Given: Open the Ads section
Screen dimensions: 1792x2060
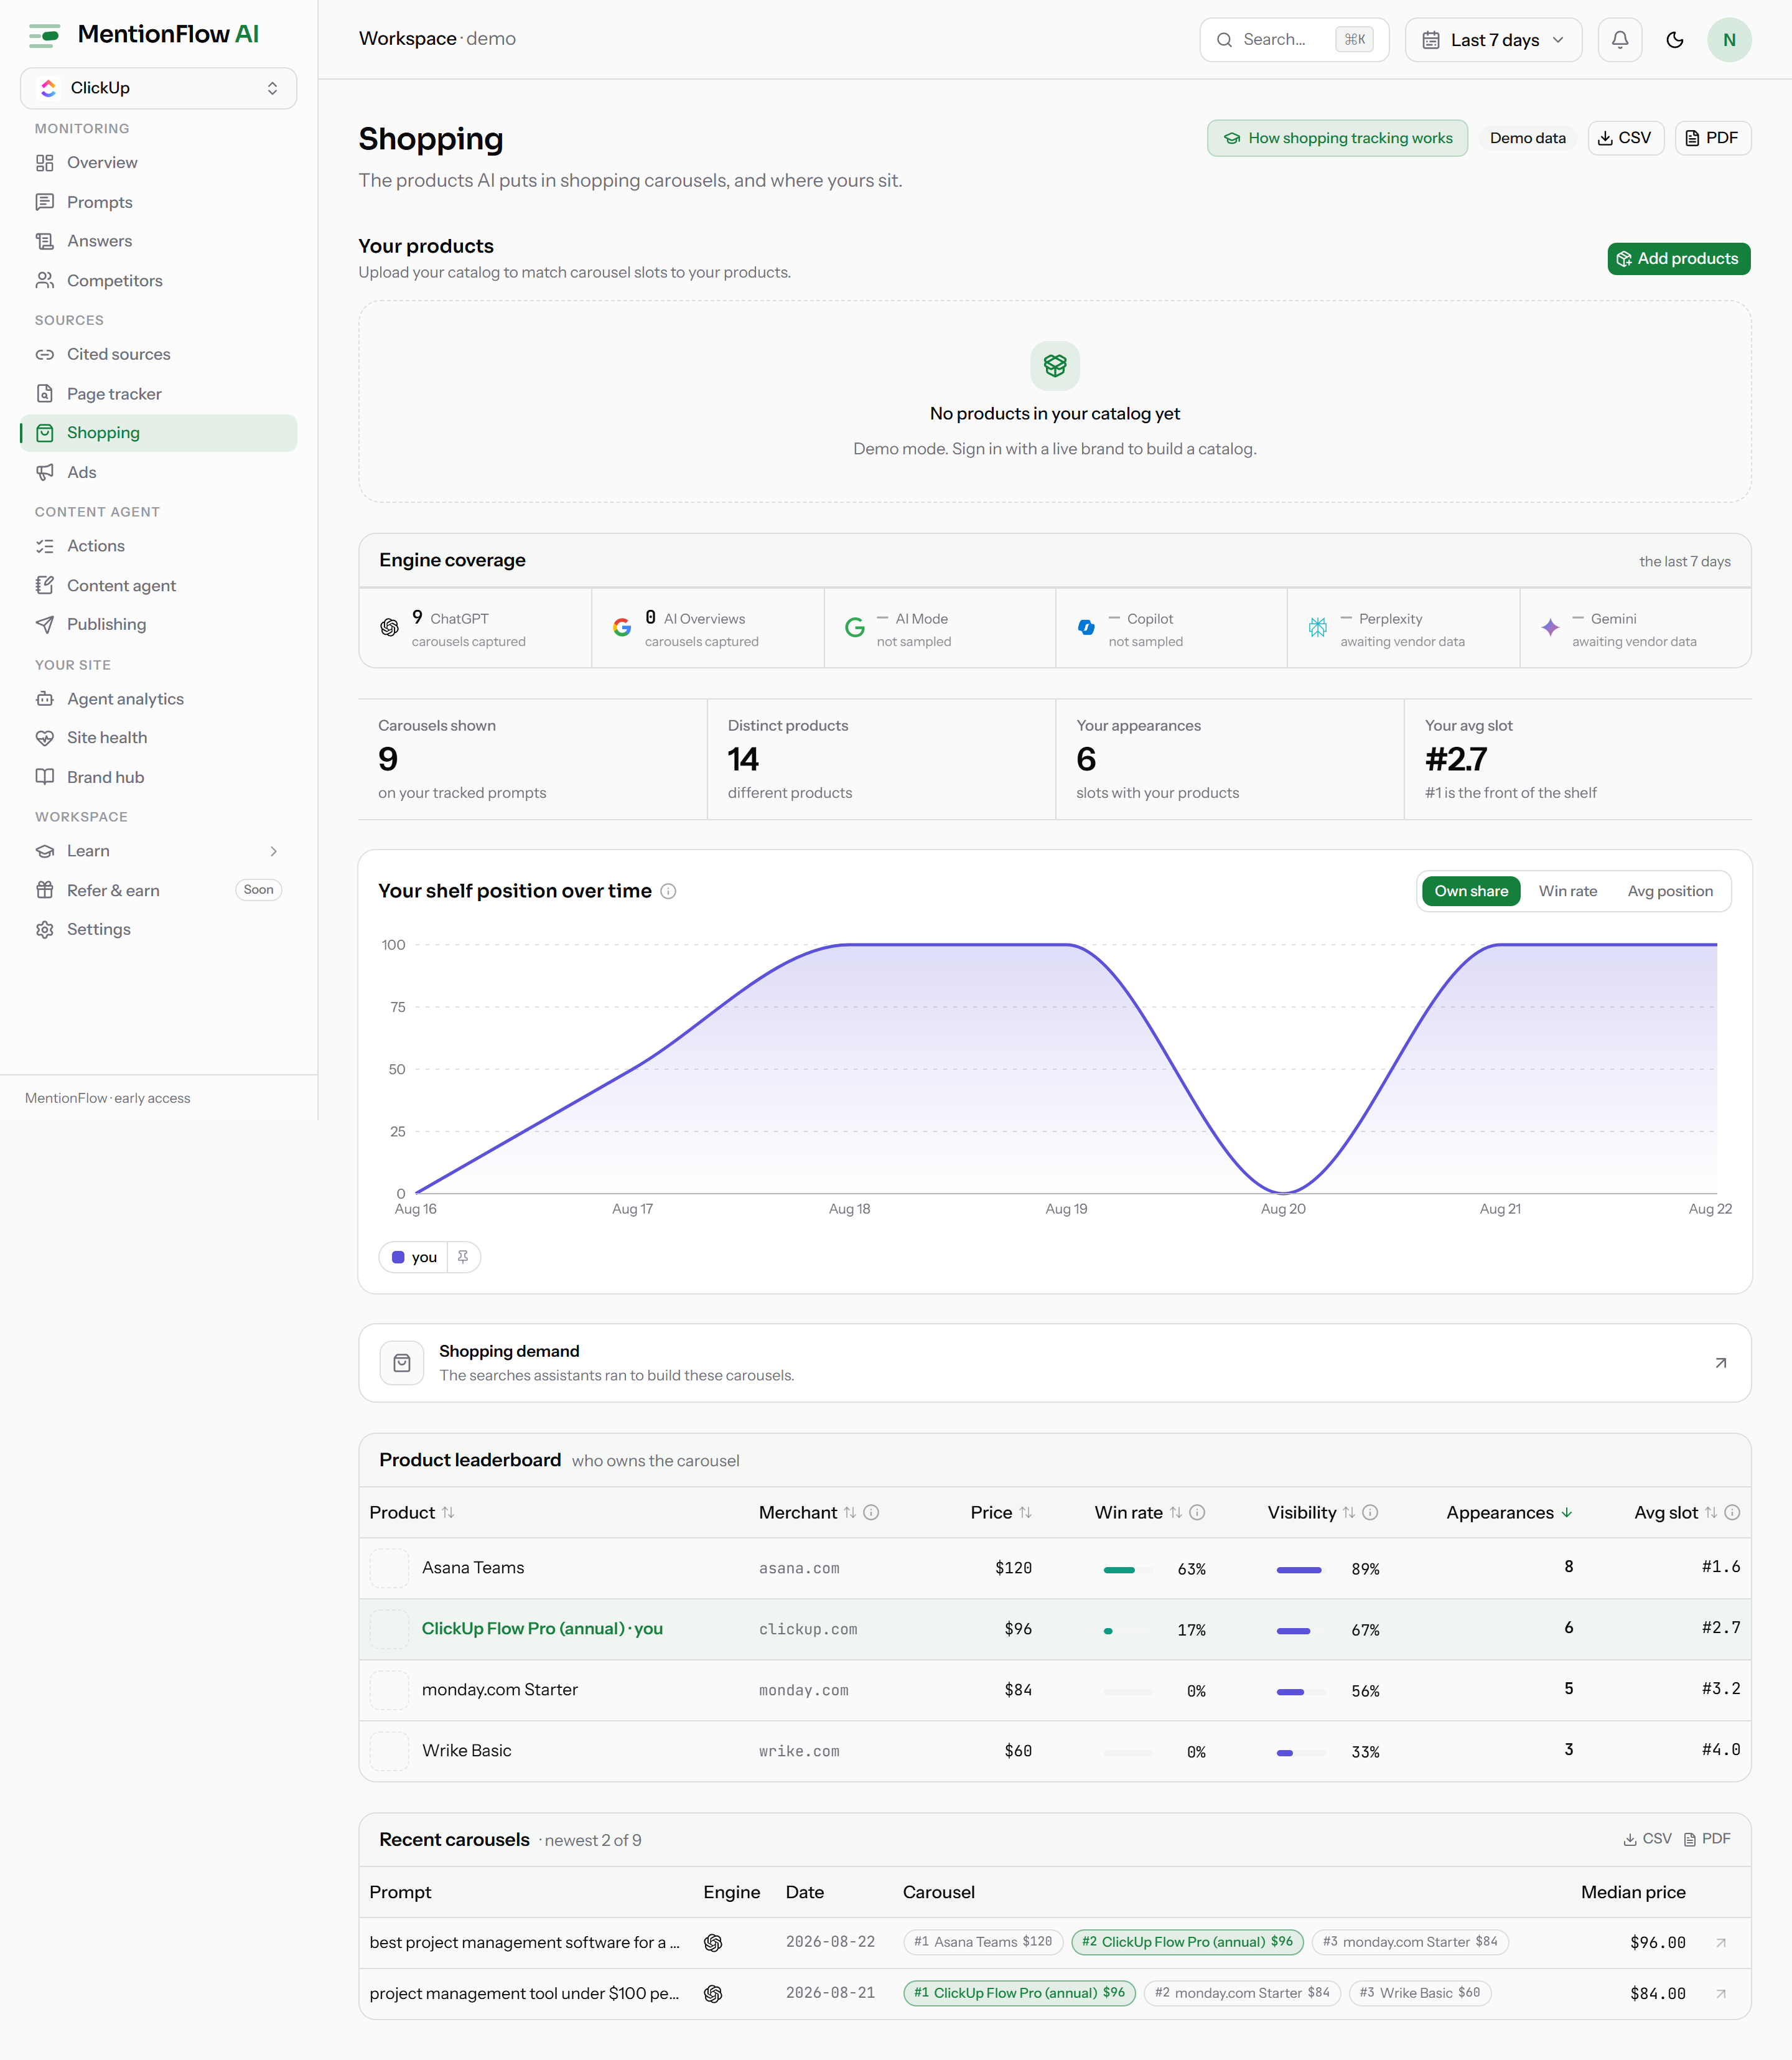Looking at the screenshot, I should click(x=158, y=472).
